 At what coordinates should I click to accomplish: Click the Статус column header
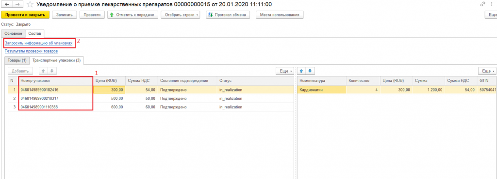coord(255,81)
